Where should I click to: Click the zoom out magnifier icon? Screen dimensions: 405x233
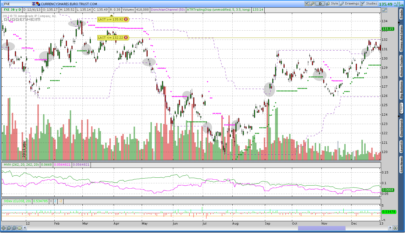click(14, 228)
